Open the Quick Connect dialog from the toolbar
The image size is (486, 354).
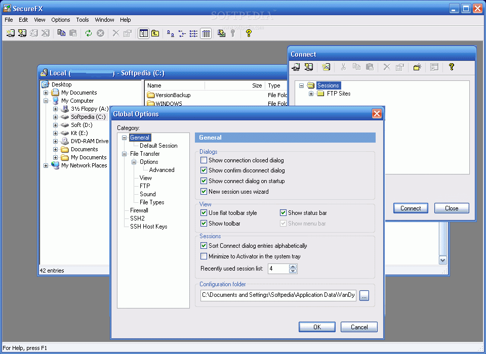coord(22,33)
